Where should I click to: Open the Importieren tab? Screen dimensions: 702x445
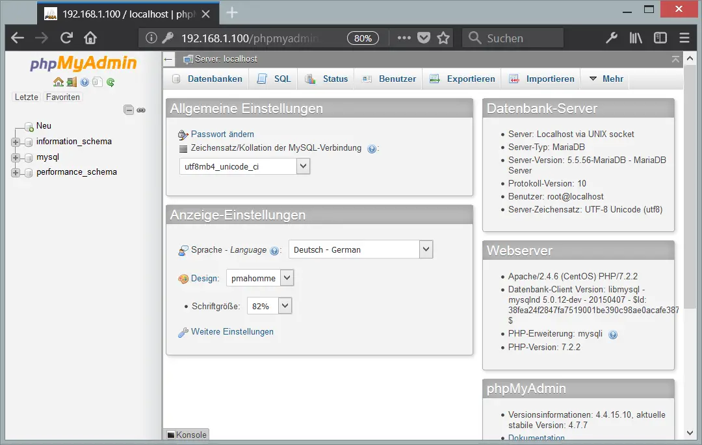pos(541,79)
